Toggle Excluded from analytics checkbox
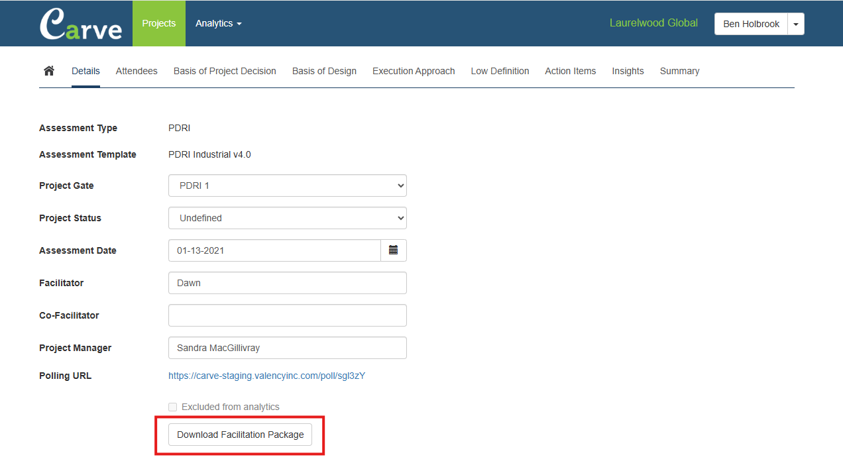 [173, 407]
